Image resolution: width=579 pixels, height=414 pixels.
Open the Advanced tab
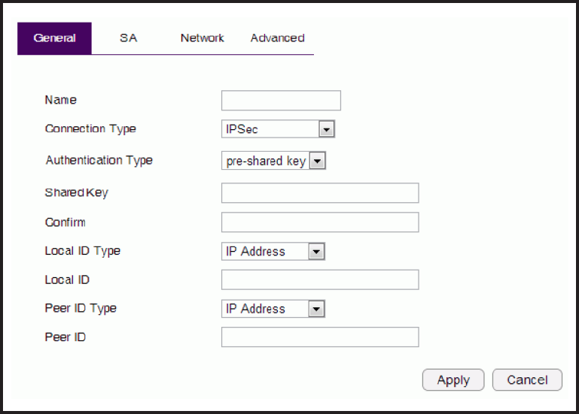click(277, 38)
